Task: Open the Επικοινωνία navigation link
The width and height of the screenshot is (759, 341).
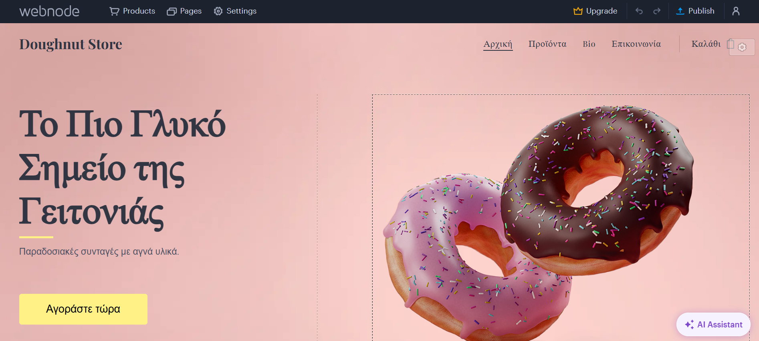Action: [x=636, y=44]
